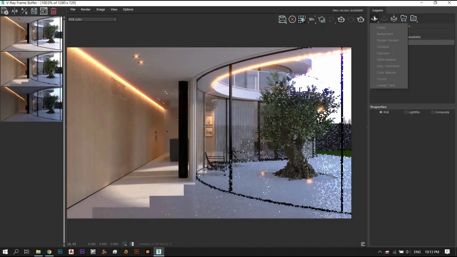Viewport: 457px width, 257px height.
Task: Toggle region render square icon
Action: point(331,19)
